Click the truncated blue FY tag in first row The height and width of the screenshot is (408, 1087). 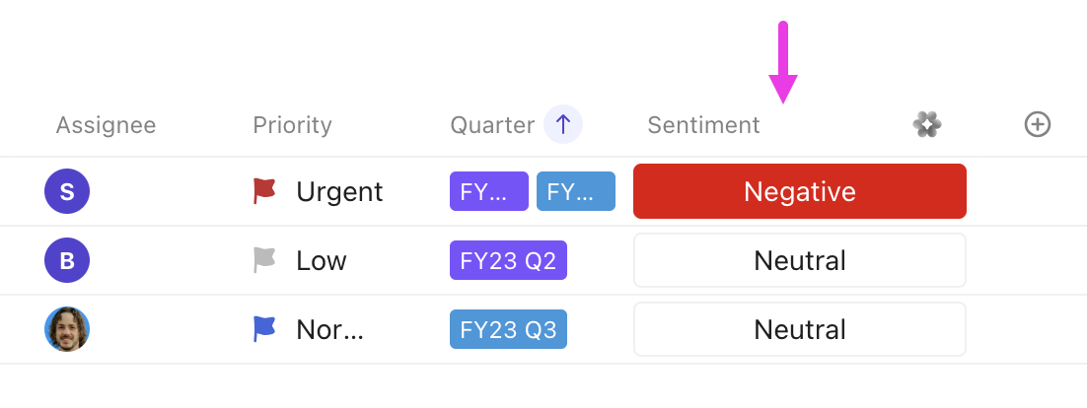click(576, 191)
